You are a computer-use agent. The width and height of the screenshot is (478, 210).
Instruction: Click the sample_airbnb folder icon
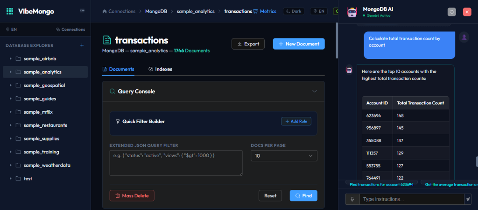click(18, 58)
